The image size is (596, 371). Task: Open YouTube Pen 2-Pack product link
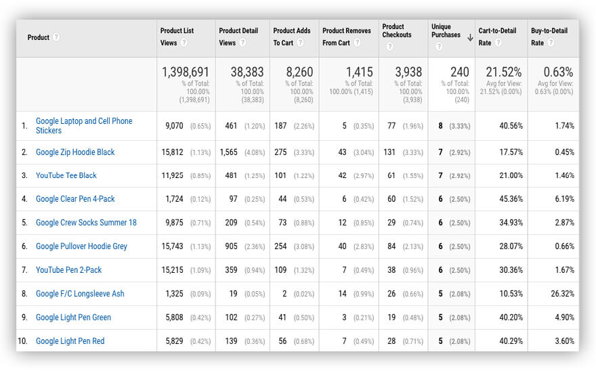(x=69, y=270)
